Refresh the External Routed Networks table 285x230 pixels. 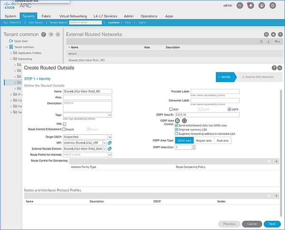coord(261,42)
